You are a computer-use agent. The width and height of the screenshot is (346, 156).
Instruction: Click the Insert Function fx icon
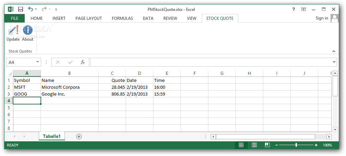(x=83, y=62)
